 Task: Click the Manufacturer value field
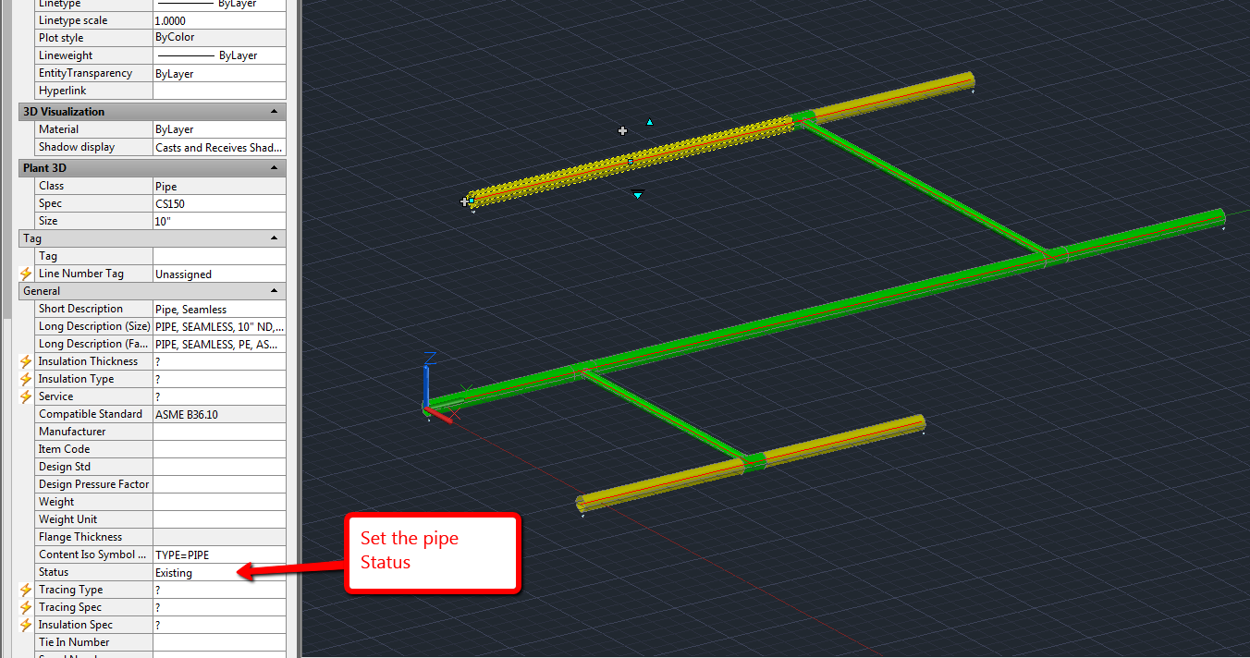coord(219,432)
